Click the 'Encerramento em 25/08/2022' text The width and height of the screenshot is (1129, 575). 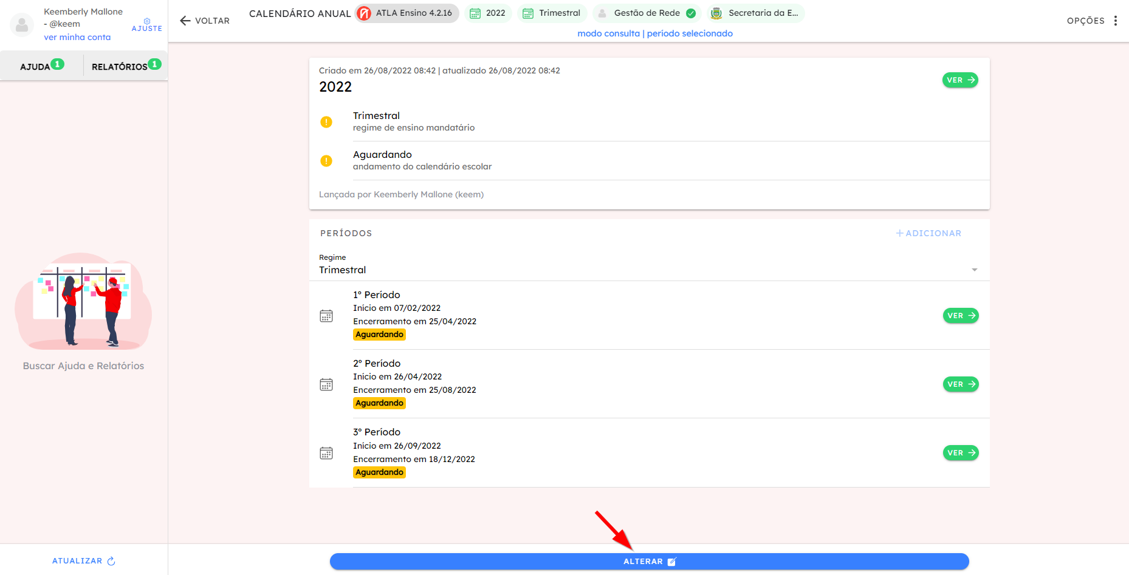point(414,390)
